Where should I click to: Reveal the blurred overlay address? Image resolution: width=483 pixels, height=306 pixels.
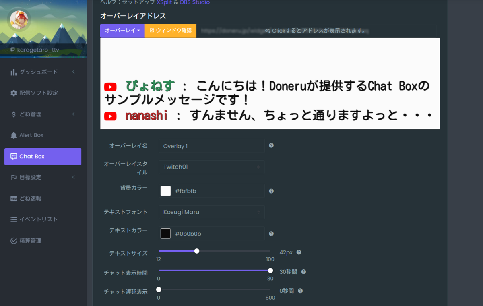[x=316, y=31]
